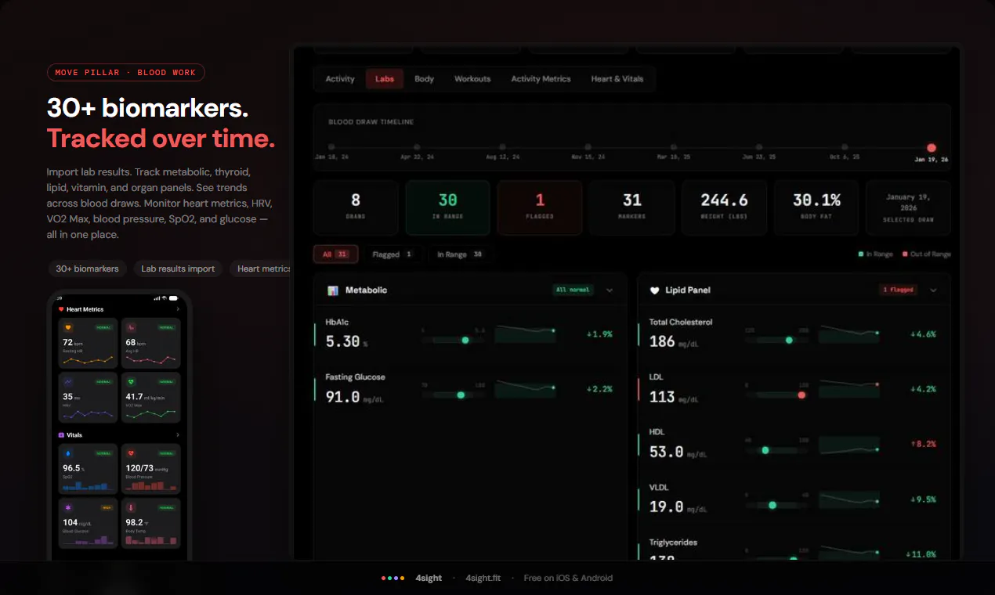Click the blue droplet SpO2 icon
The width and height of the screenshot is (995, 595).
68,453
